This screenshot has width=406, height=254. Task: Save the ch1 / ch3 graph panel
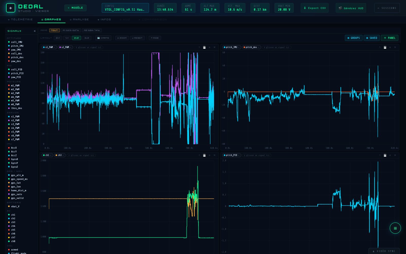pos(204,155)
